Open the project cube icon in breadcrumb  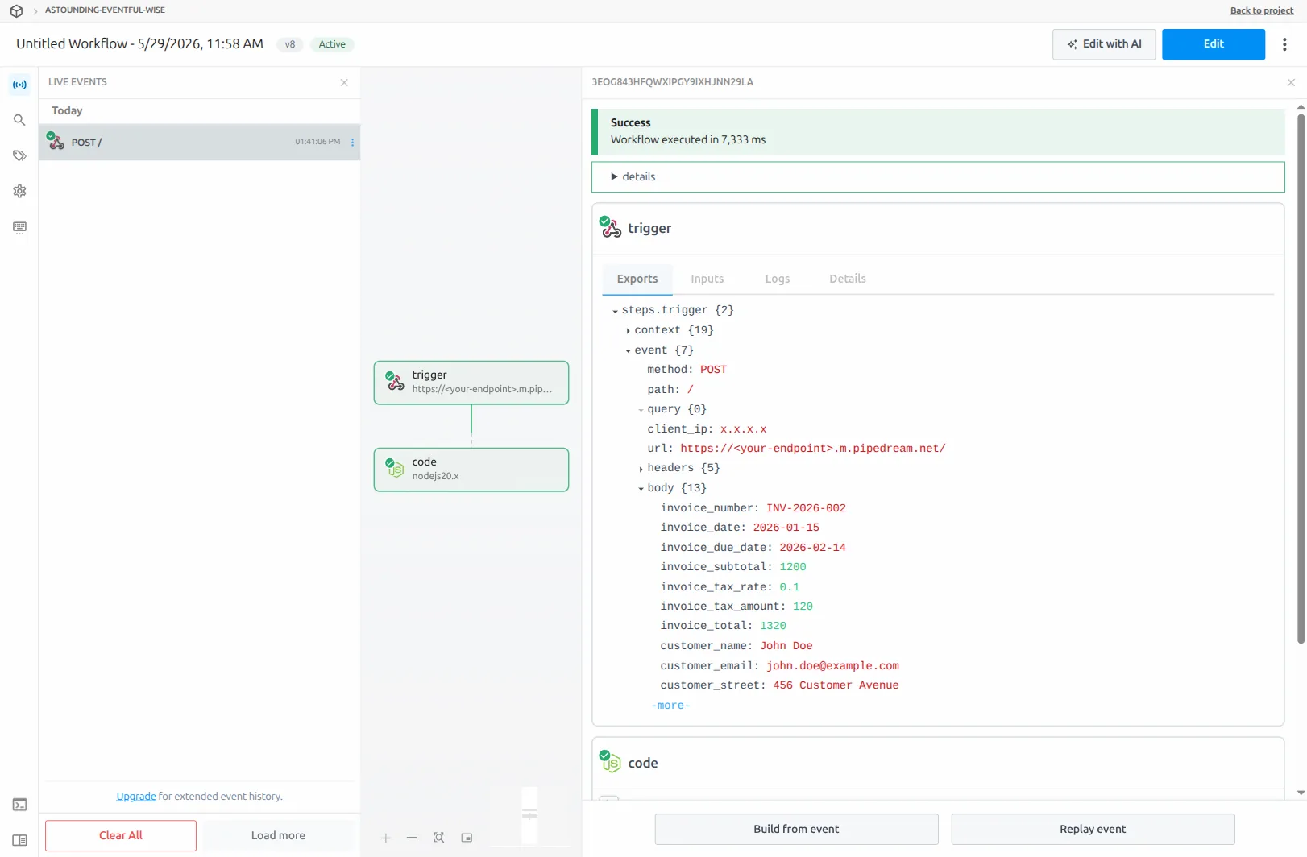[16, 11]
